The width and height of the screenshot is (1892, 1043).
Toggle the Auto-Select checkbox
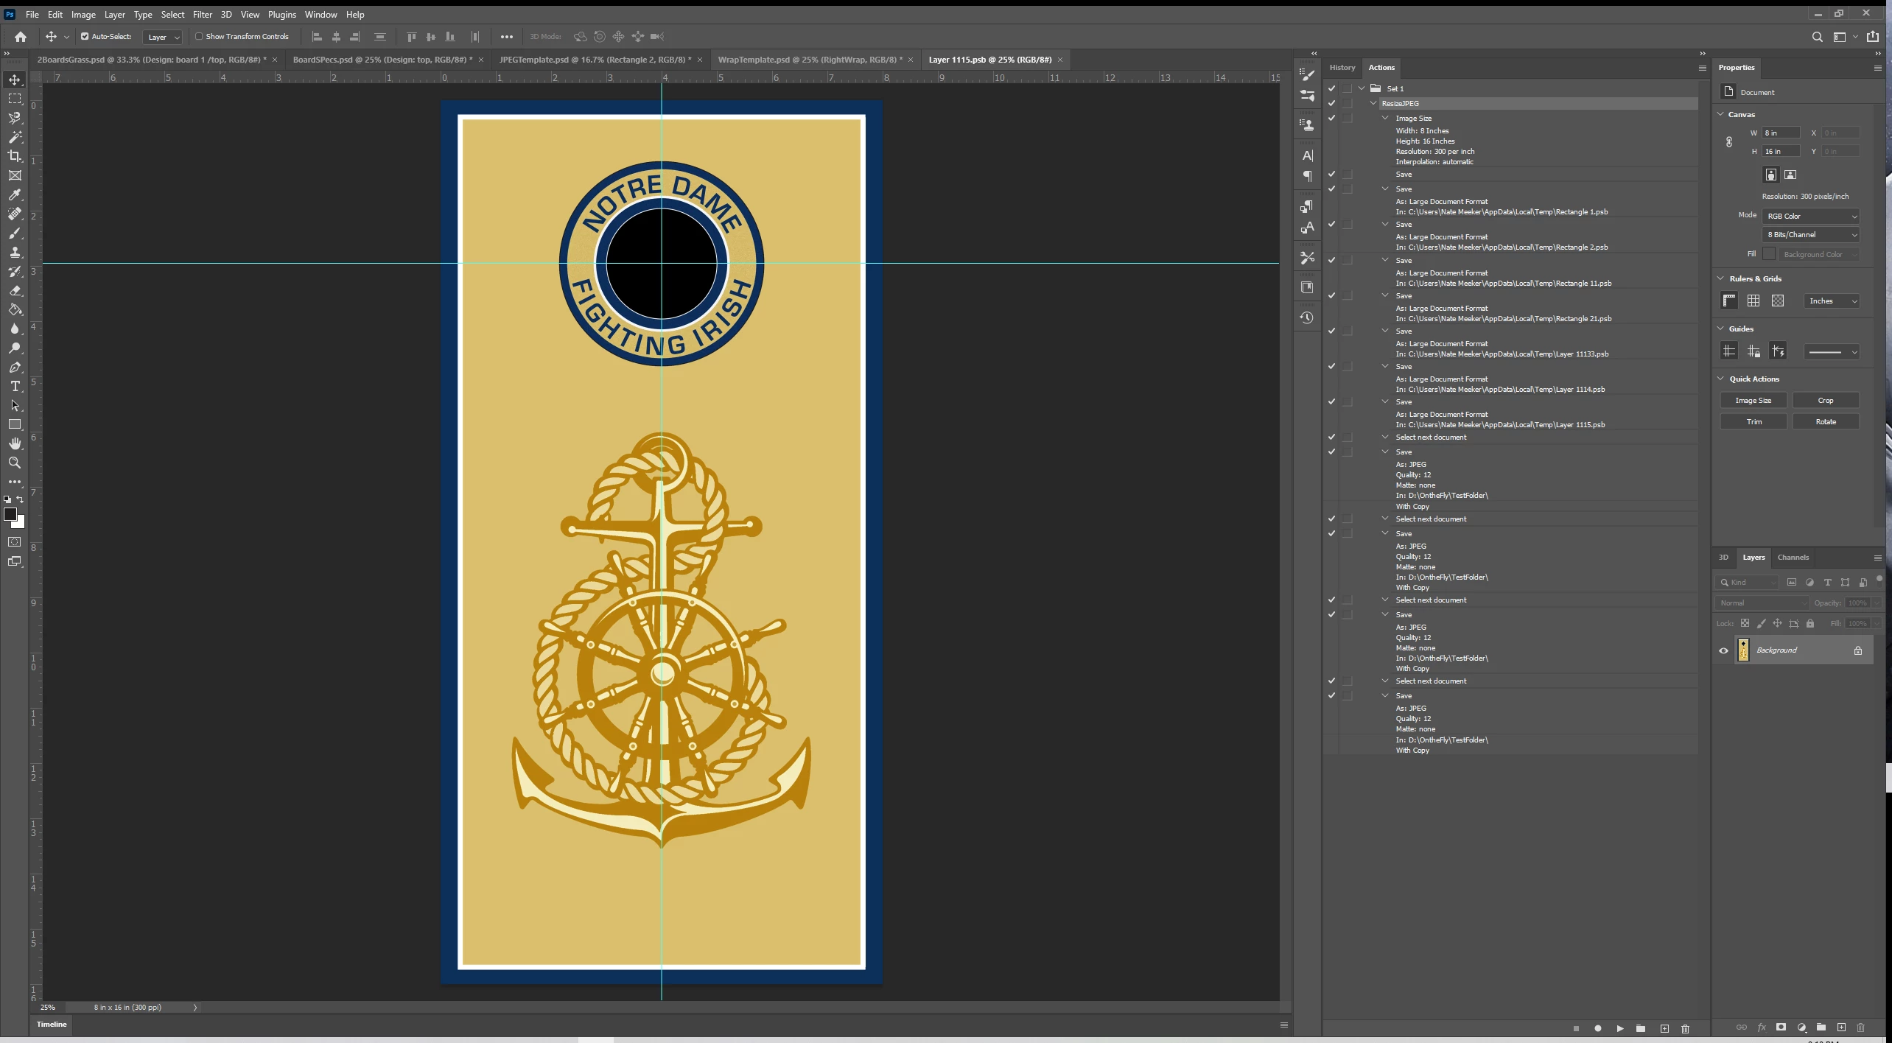[85, 36]
